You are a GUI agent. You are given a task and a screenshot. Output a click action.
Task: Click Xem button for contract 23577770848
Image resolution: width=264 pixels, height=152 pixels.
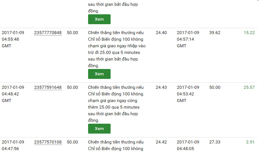99,74
